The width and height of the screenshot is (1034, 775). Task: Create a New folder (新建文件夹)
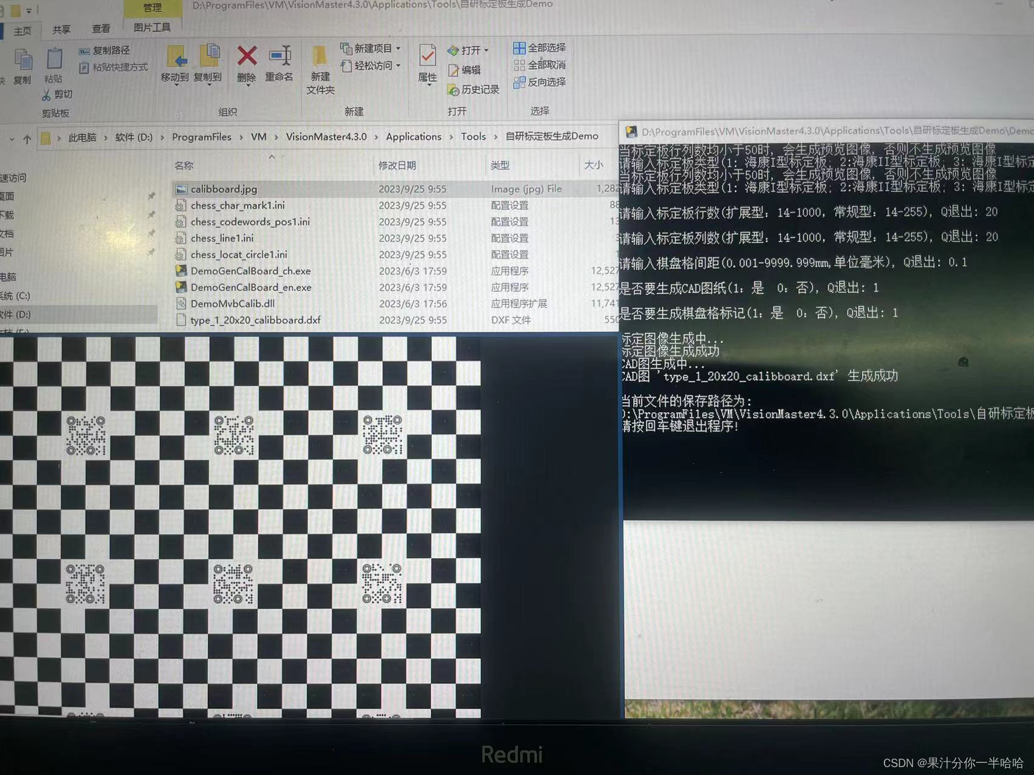click(x=320, y=70)
